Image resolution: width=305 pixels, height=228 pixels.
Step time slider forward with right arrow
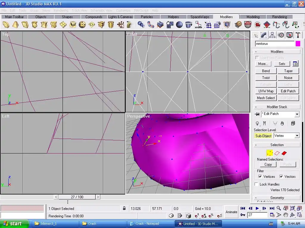coord(98,197)
